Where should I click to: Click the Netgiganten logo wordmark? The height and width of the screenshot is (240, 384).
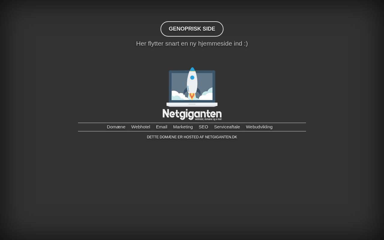coord(192,114)
